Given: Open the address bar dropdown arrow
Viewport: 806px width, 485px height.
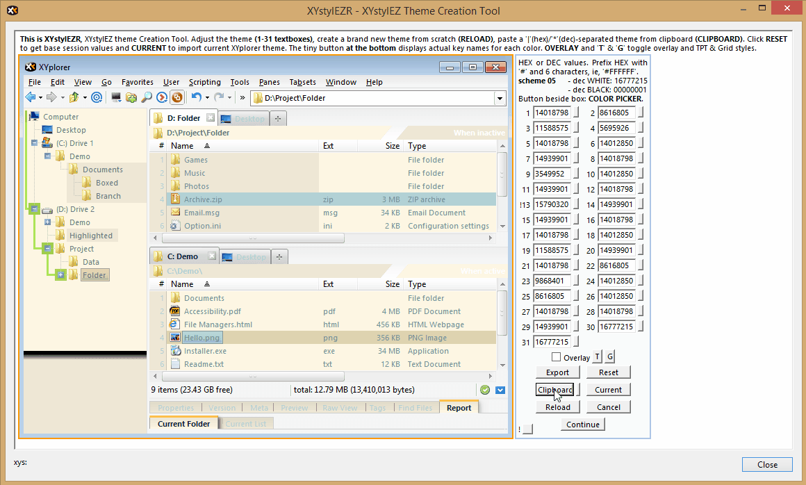Looking at the screenshot, I should pos(500,99).
